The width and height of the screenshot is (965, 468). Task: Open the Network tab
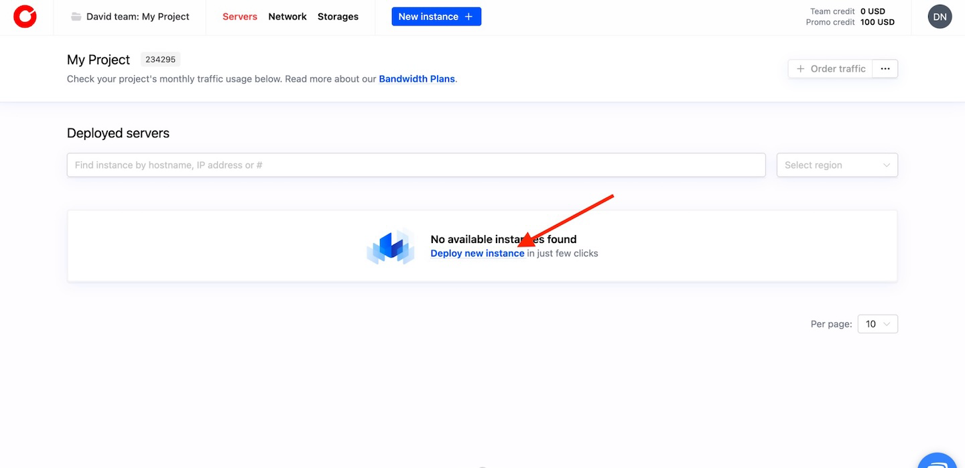(x=287, y=17)
